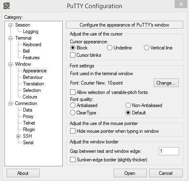The width and height of the screenshot is (189, 181).
Task: Enable Hide mouse pointer when typing
Action: 73,131
